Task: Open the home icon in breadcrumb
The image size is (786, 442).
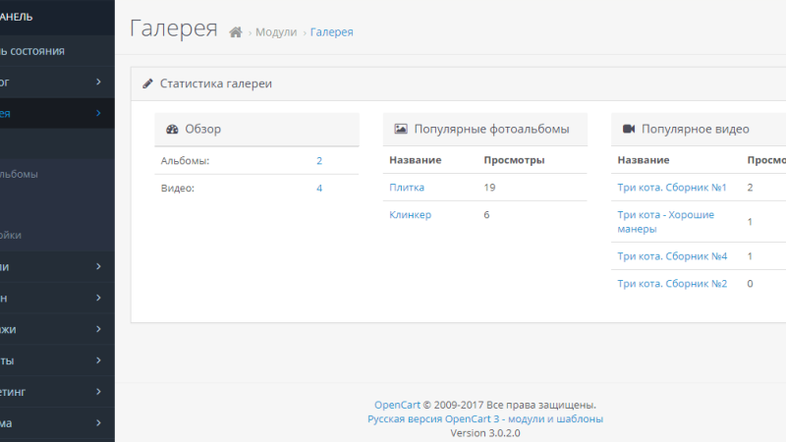Action: (x=236, y=32)
